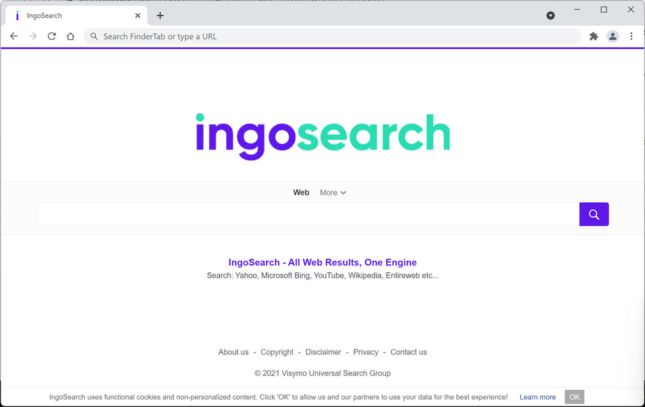The image size is (645, 407).
Task: Open the Contact us link
Action: (x=408, y=352)
